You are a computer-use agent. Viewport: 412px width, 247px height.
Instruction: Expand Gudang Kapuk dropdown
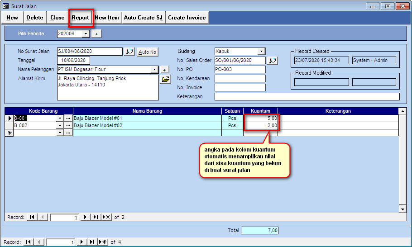(261, 52)
